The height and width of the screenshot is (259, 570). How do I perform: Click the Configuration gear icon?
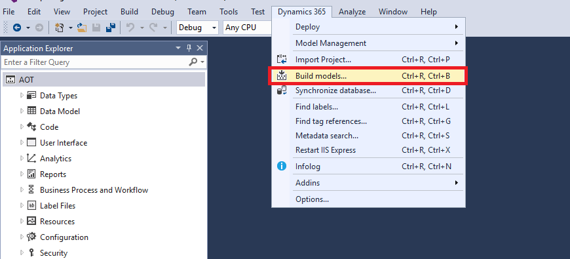(x=31, y=237)
